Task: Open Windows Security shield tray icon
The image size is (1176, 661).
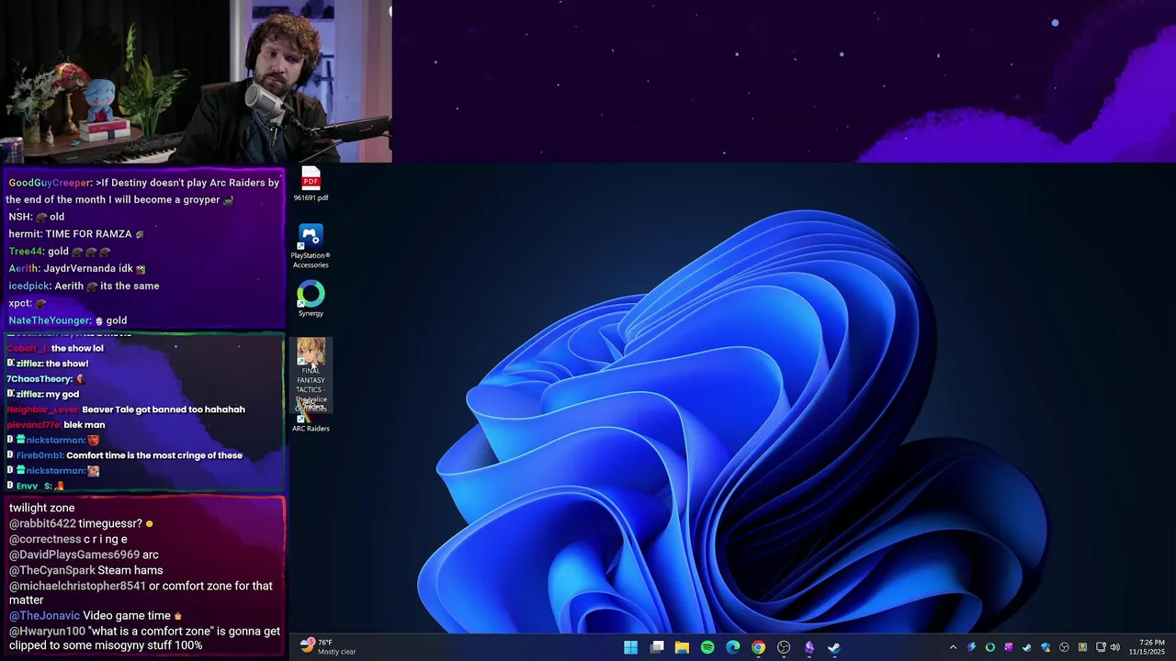Action: point(1046,647)
